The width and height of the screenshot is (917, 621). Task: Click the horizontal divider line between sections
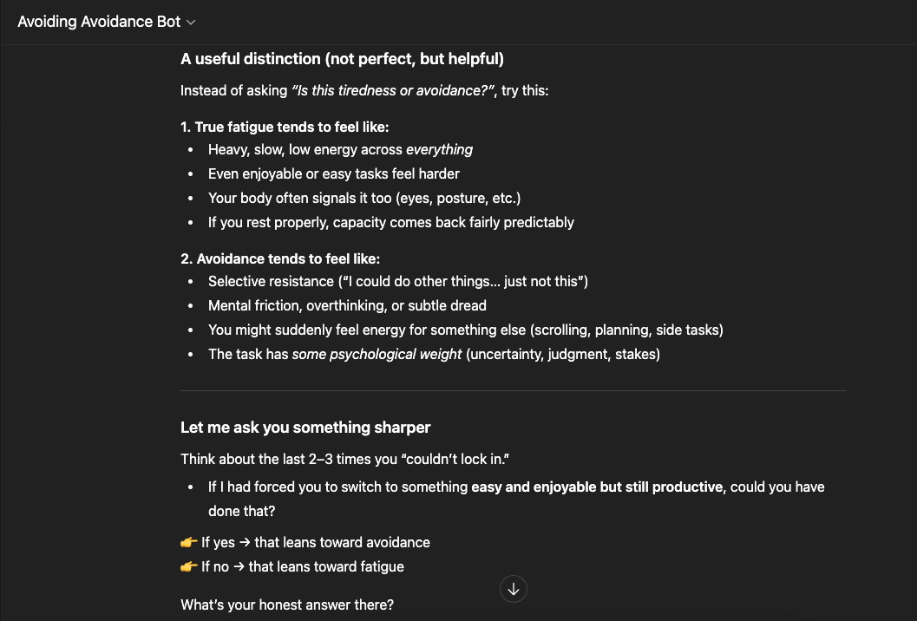514,390
